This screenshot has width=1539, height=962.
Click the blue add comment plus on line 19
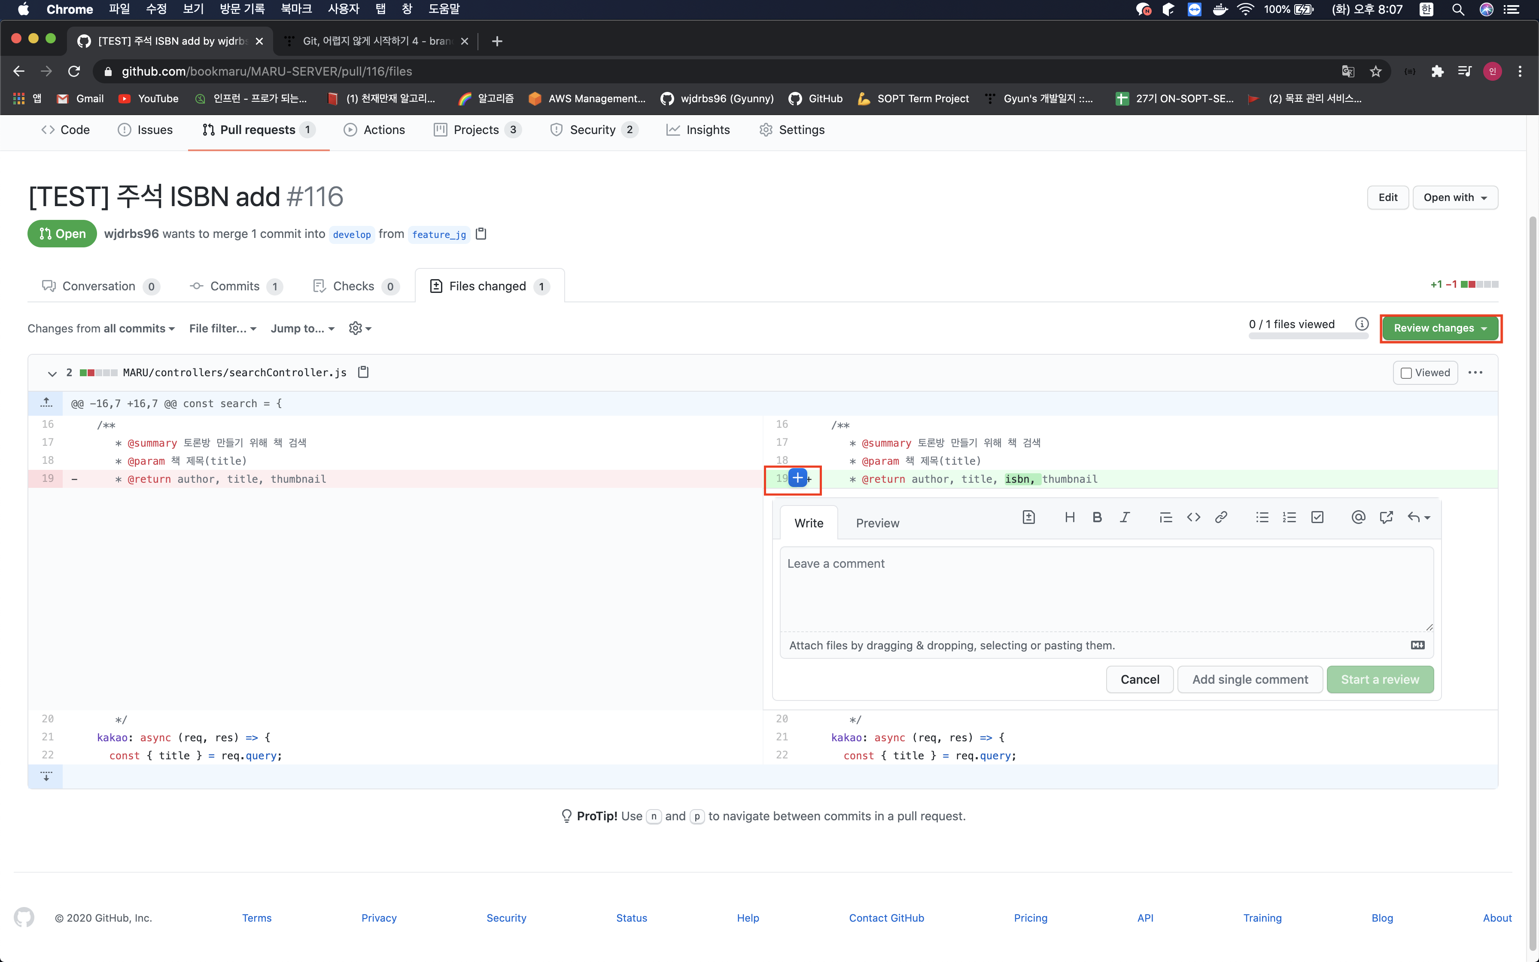(797, 478)
